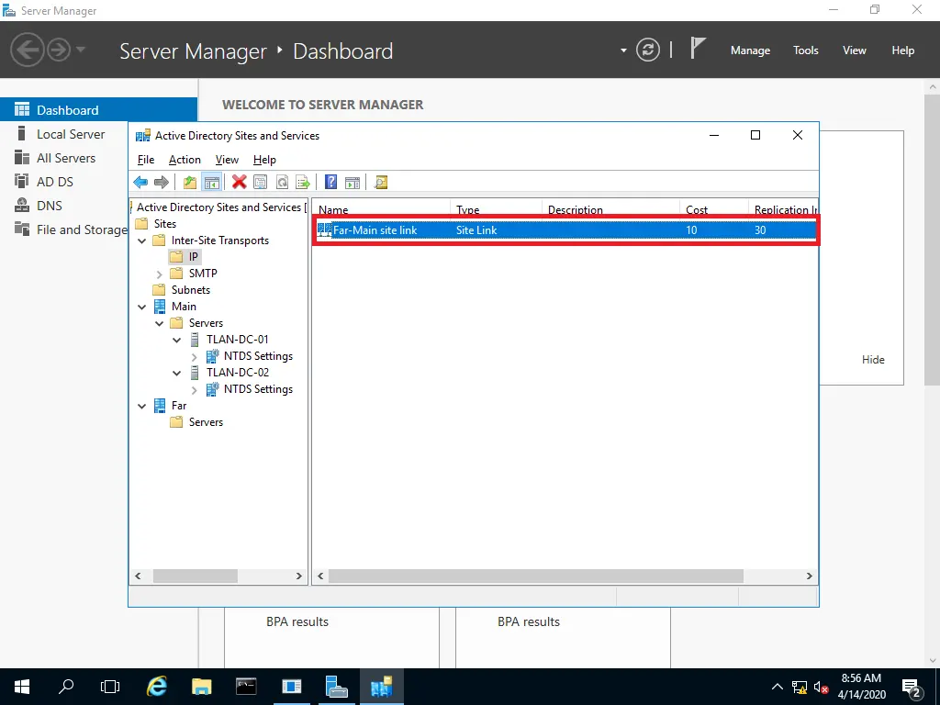Click the magnifier Find icon in toolbar
This screenshot has width=940, height=705.
(x=381, y=183)
